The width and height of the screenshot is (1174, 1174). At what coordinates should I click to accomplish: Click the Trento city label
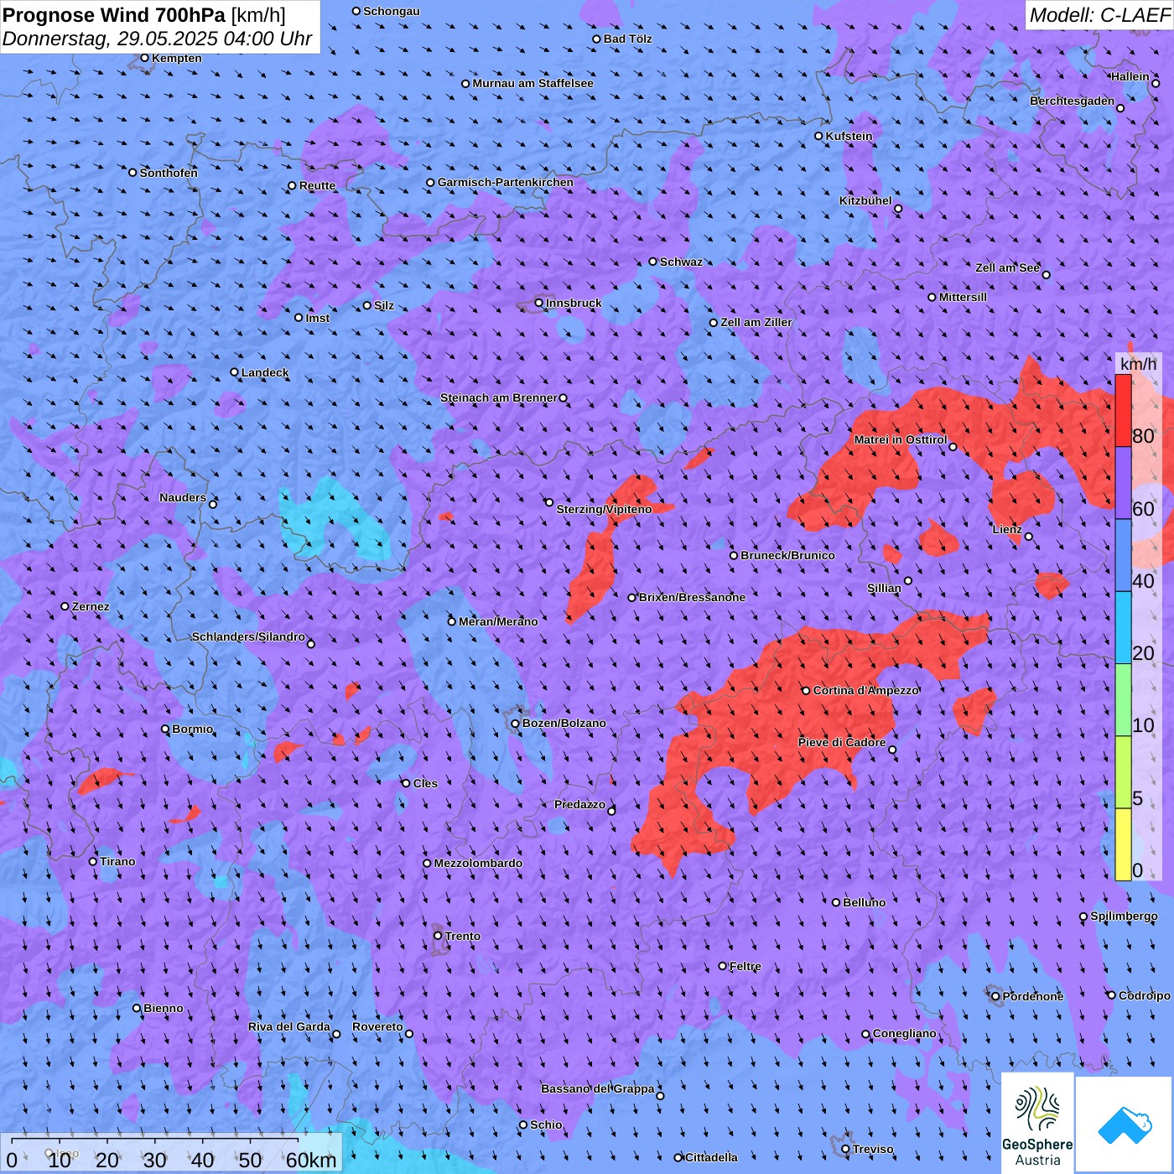coord(463,936)
